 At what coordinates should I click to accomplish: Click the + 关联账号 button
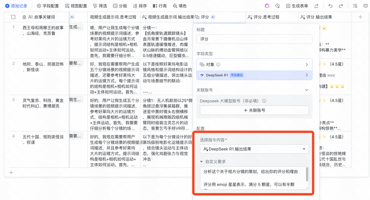click(x=254, y=110)
